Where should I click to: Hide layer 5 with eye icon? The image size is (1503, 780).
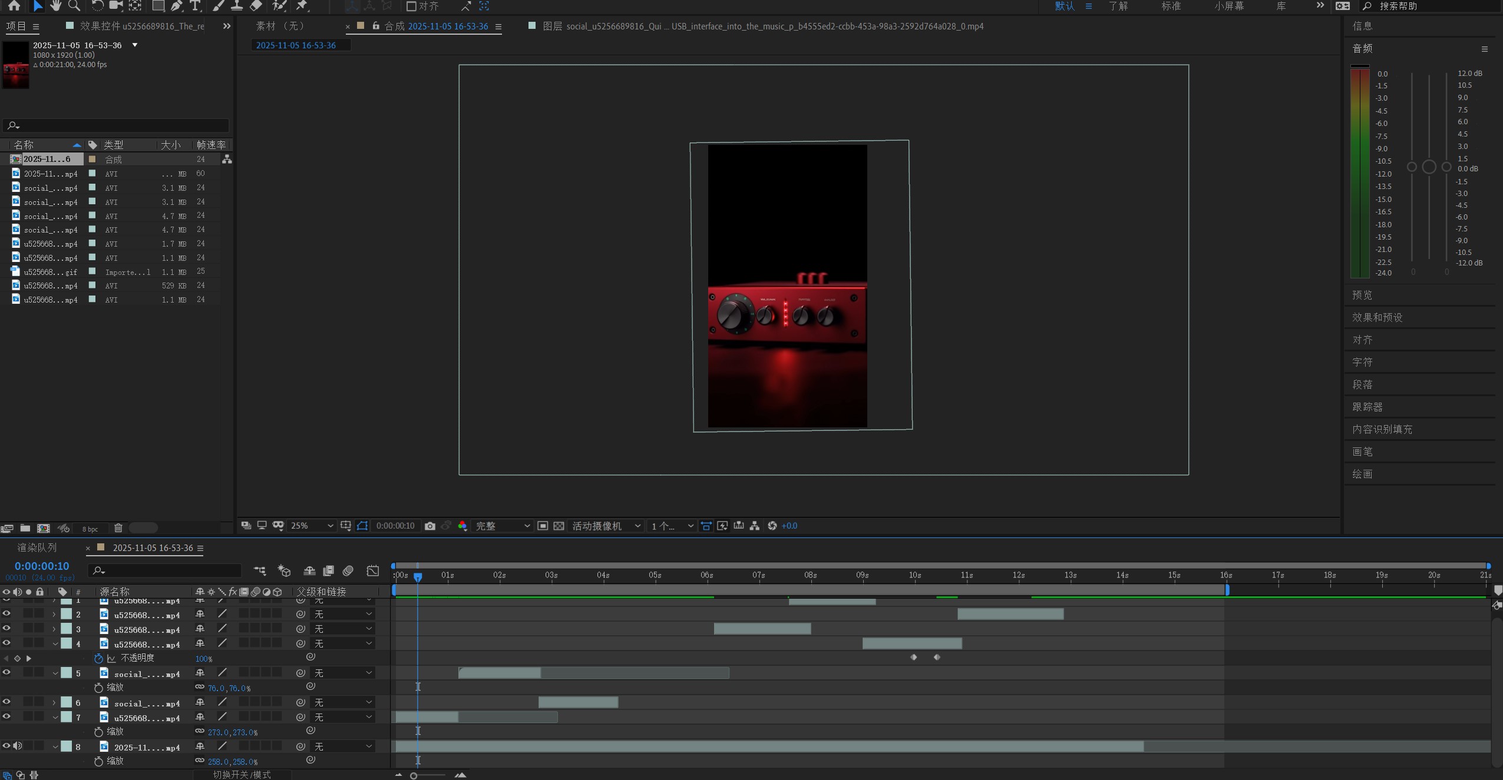click(x=6, y=672)
